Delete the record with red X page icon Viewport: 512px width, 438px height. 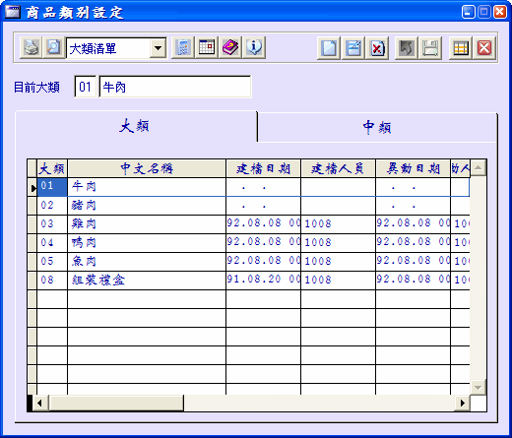coord(377,48)
